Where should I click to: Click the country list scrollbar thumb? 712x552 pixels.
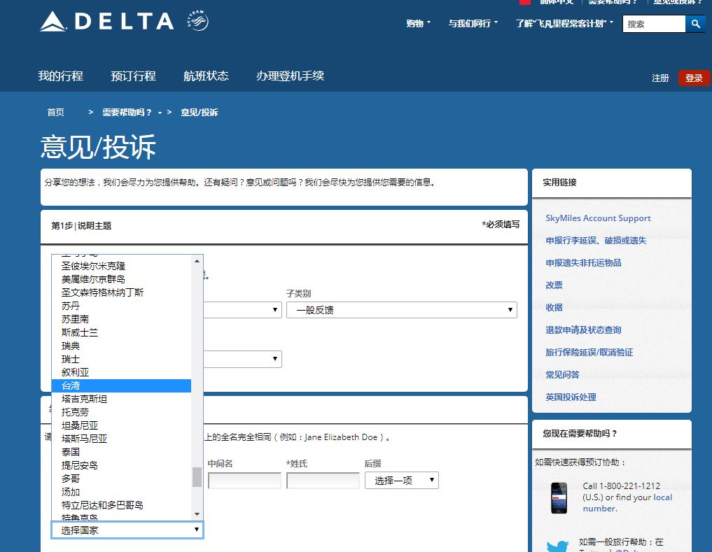pos(197,476)
